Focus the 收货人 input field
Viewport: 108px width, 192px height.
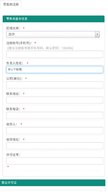pos(55,131)
